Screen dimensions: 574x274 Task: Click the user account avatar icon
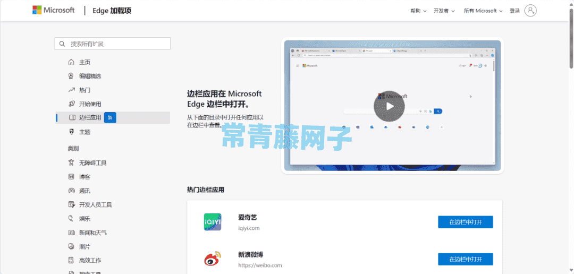(x=530, y=11)
